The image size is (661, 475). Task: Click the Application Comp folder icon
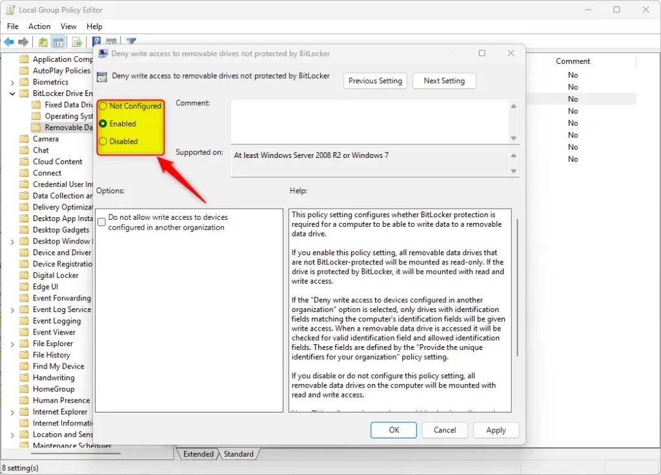25,59
